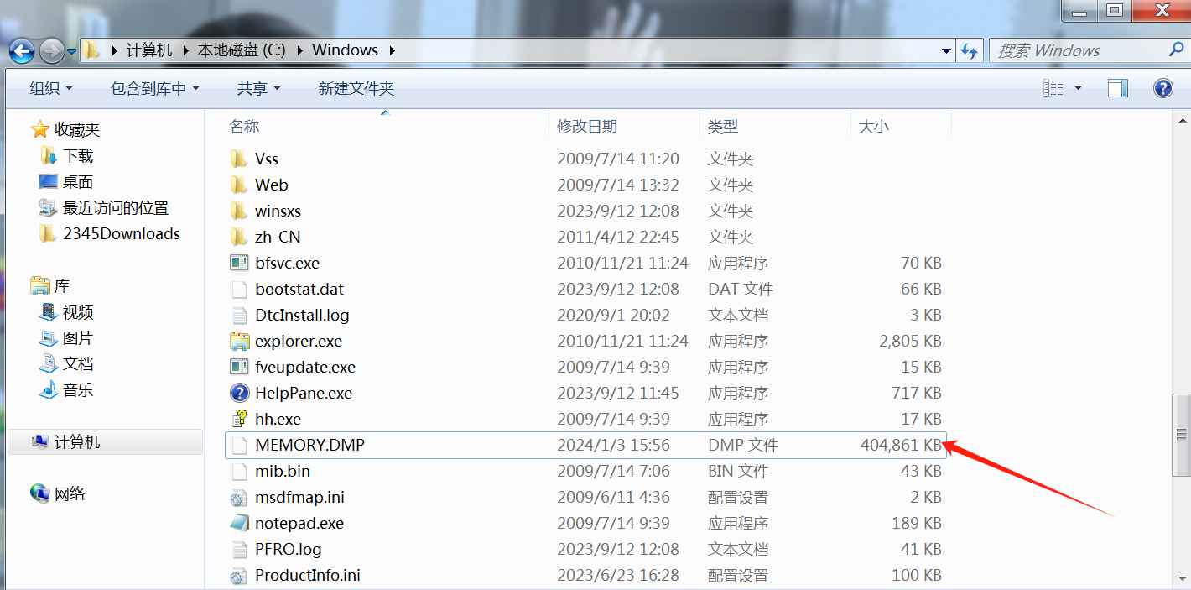
Task: Click the 搜索 Windows search field
Action: [1078, 51]
